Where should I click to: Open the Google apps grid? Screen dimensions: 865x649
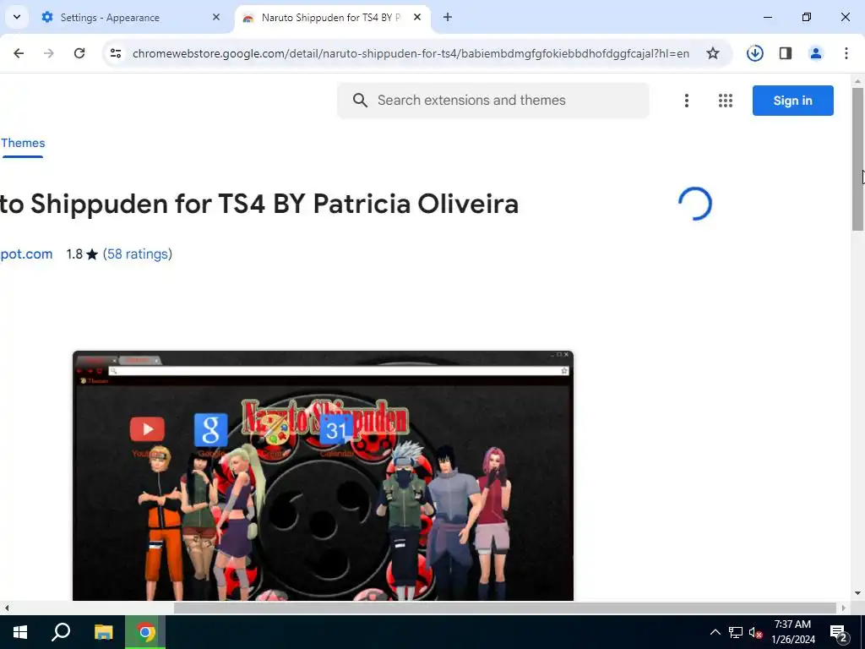coord(726,101)
